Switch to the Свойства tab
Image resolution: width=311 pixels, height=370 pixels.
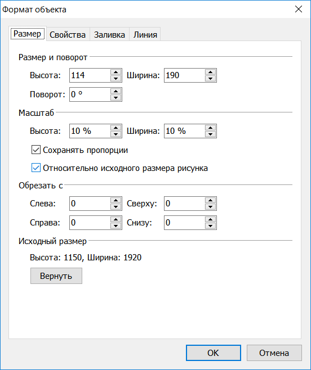[x=68, y=35]
